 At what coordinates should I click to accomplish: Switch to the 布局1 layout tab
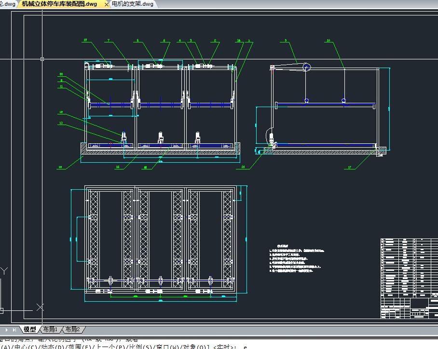(50, 329)
